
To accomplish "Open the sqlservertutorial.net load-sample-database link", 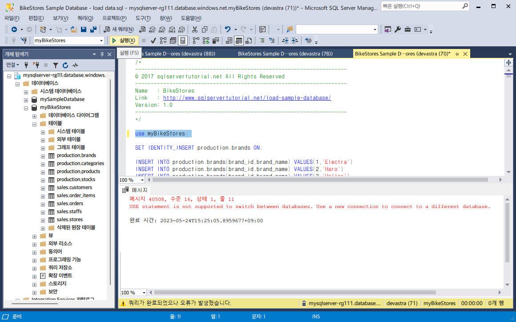I will click(x=247, y=98).
